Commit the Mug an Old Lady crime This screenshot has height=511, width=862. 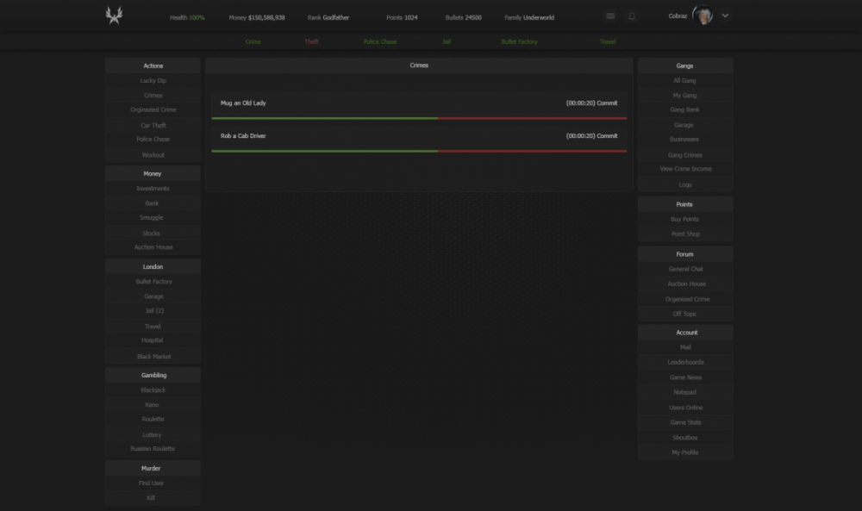pyautogui.click(x=607, y=103)
